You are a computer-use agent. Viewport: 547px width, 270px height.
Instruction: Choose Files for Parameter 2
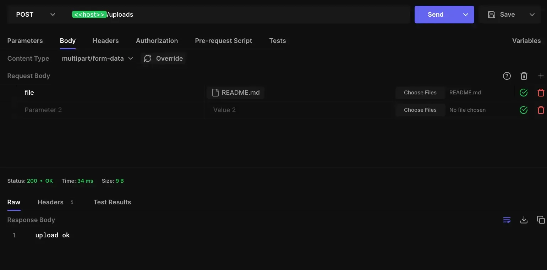click(420, 110)
